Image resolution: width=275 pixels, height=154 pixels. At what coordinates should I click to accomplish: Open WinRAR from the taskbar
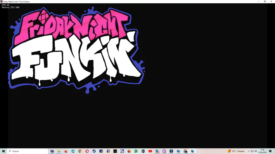tap(52, 151)
